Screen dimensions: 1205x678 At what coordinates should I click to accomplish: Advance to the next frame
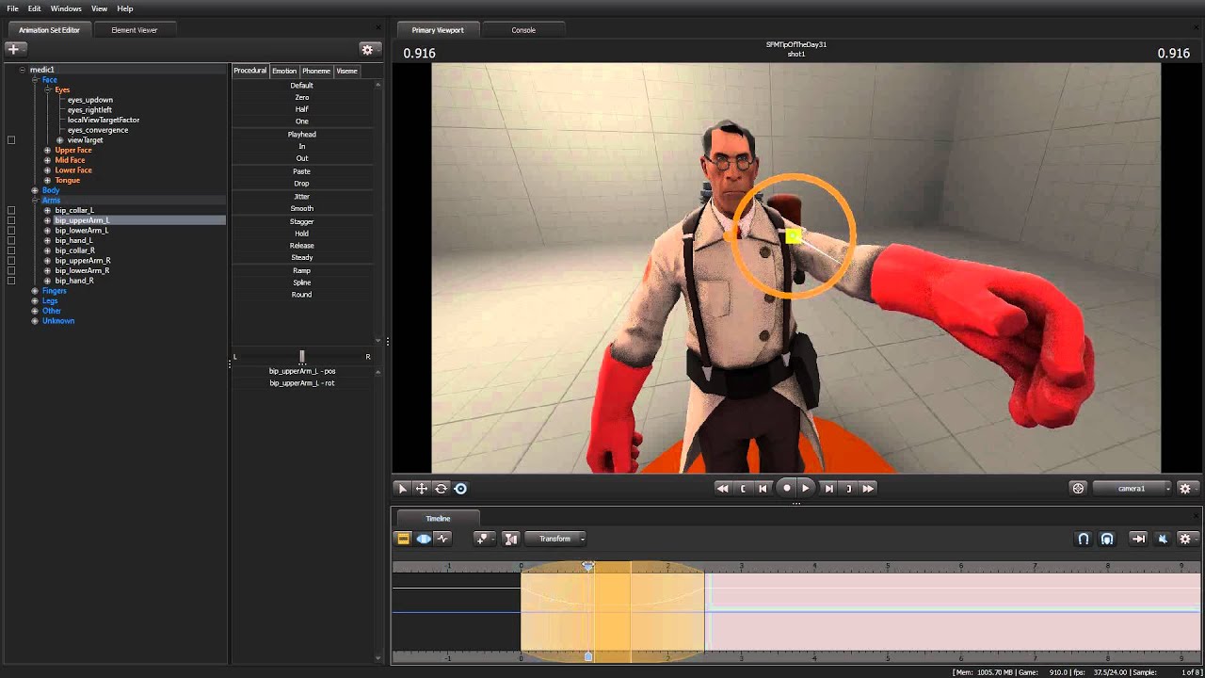(828, 488)
